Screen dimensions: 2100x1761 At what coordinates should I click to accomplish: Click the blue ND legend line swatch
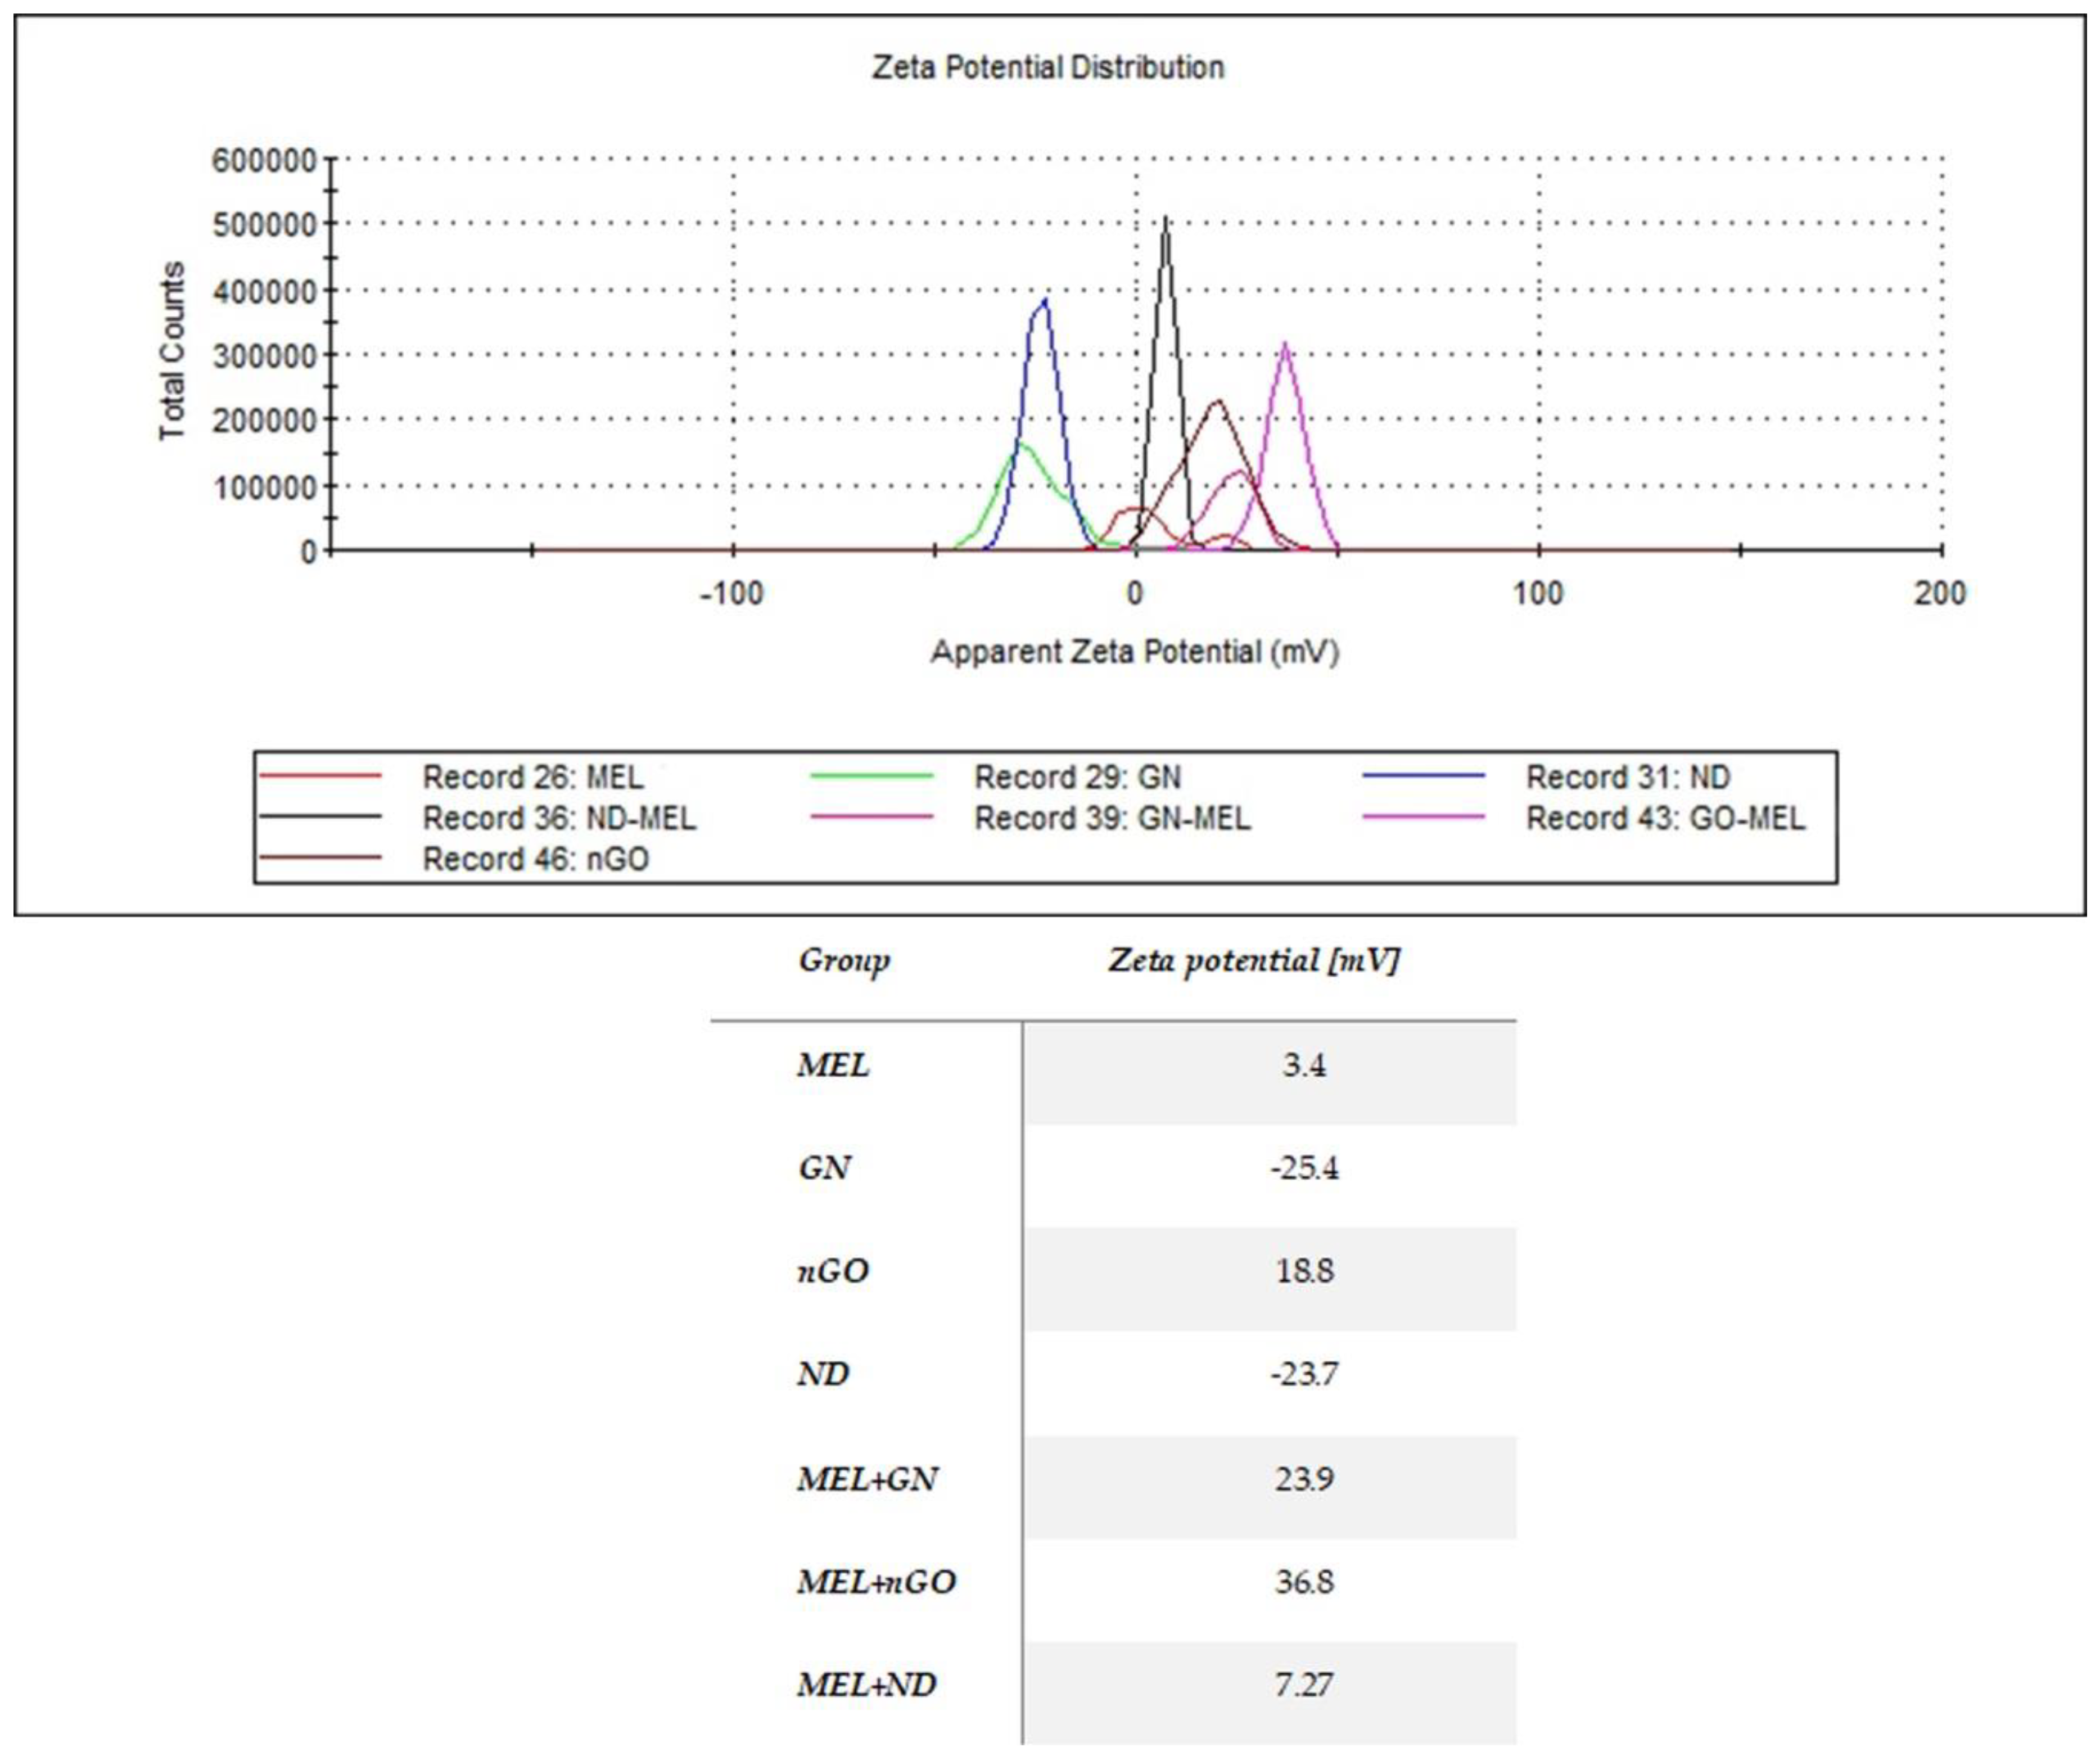[1423, 775]
